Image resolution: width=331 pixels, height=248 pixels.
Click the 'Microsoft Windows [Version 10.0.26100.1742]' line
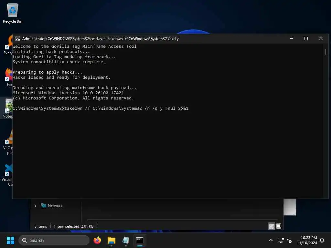pyautogui.click(x=68, y=93)
